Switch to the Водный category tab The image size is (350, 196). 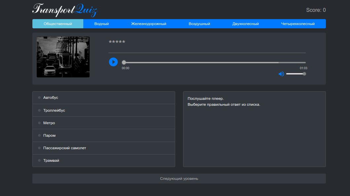[x=101, y=23]
